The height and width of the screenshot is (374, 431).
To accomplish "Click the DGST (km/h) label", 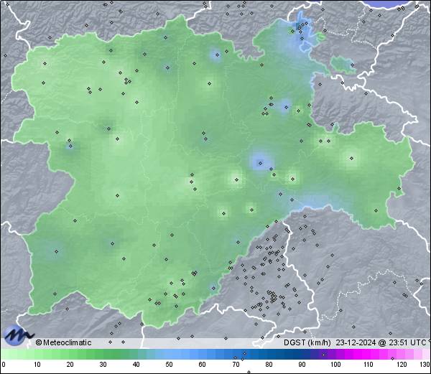I will click(307, 342).
